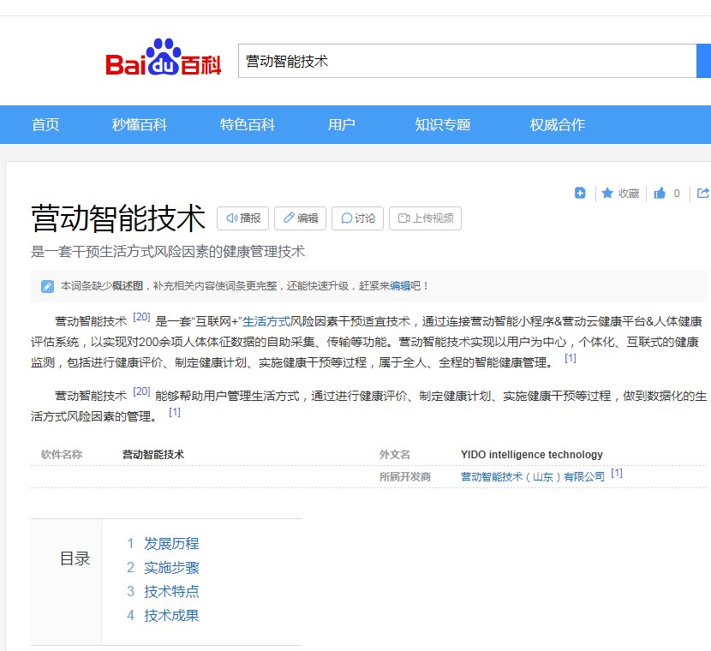This screenshot has height=651, width=711.
Task: Click the like count 0
Action: 677,194
